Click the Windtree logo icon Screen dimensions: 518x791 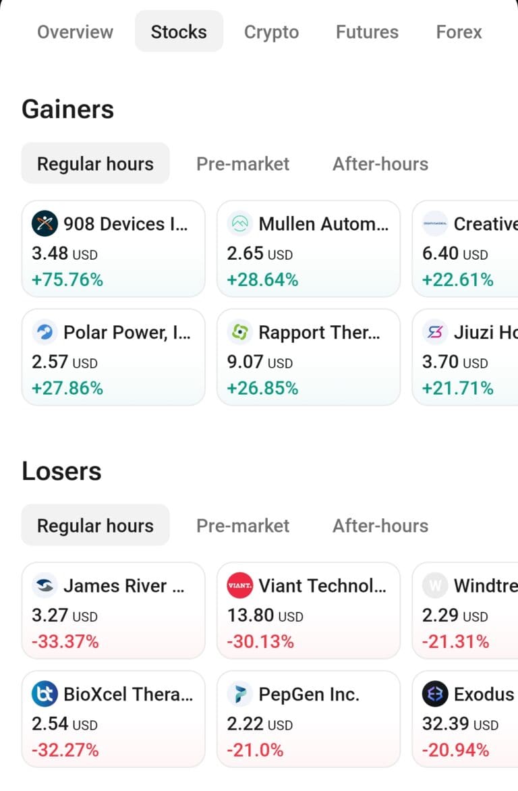coord(434,585)
